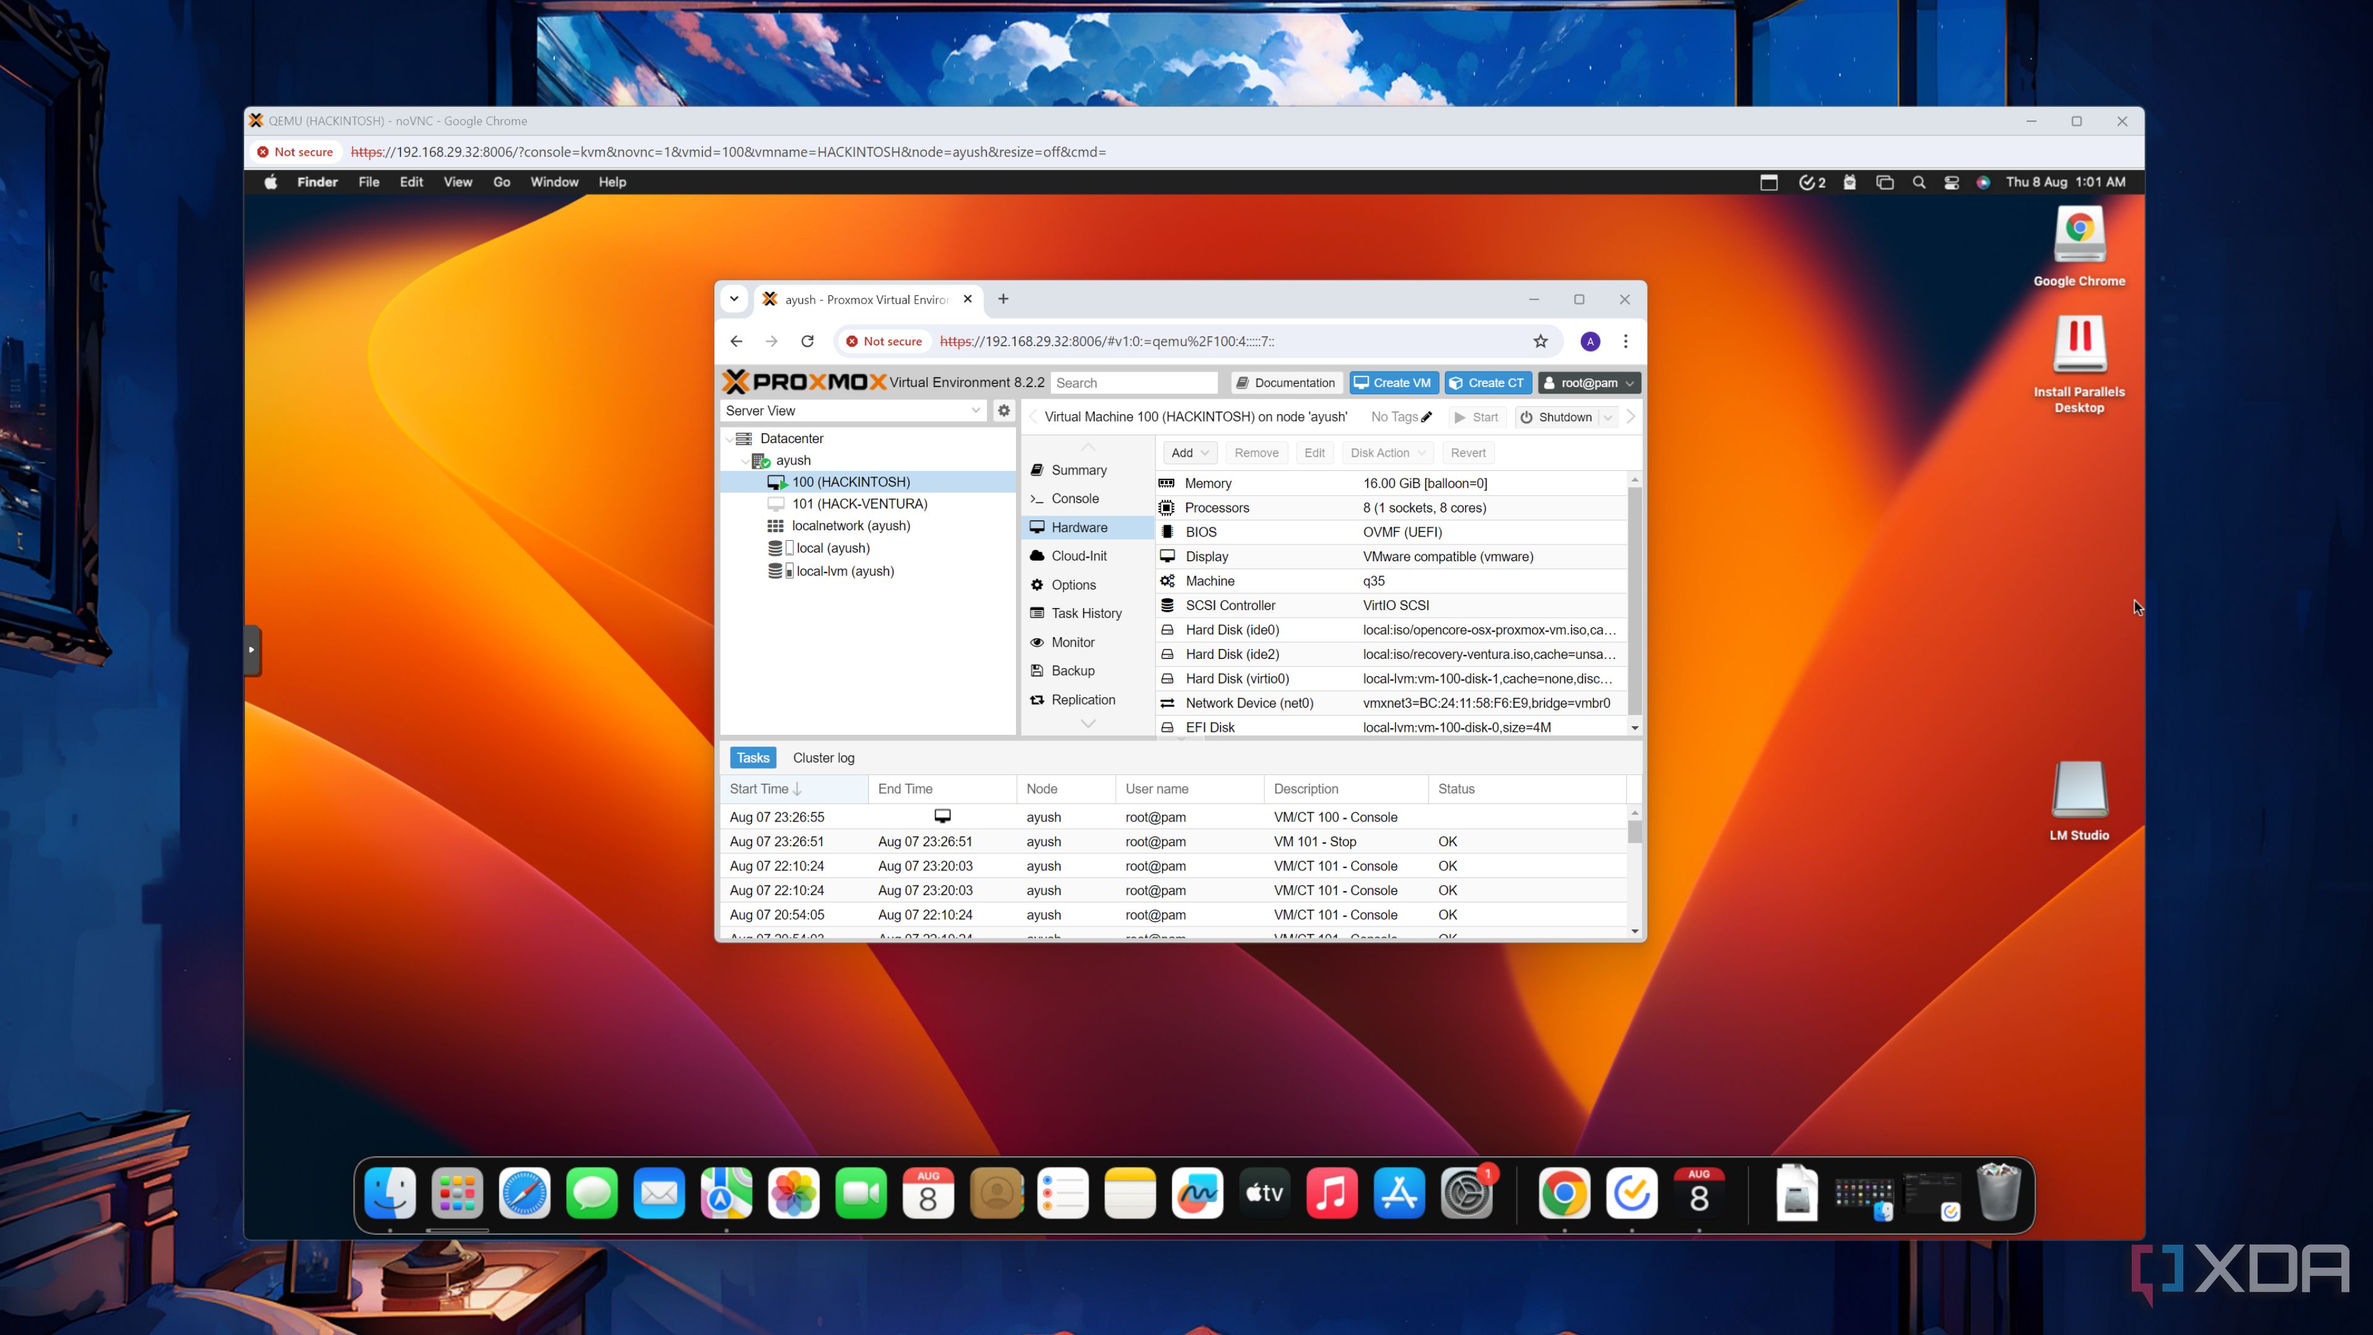Open the Add hardware dropdown
The height and width of the screenshot is (1335, 2373).
coord(1189,453)
